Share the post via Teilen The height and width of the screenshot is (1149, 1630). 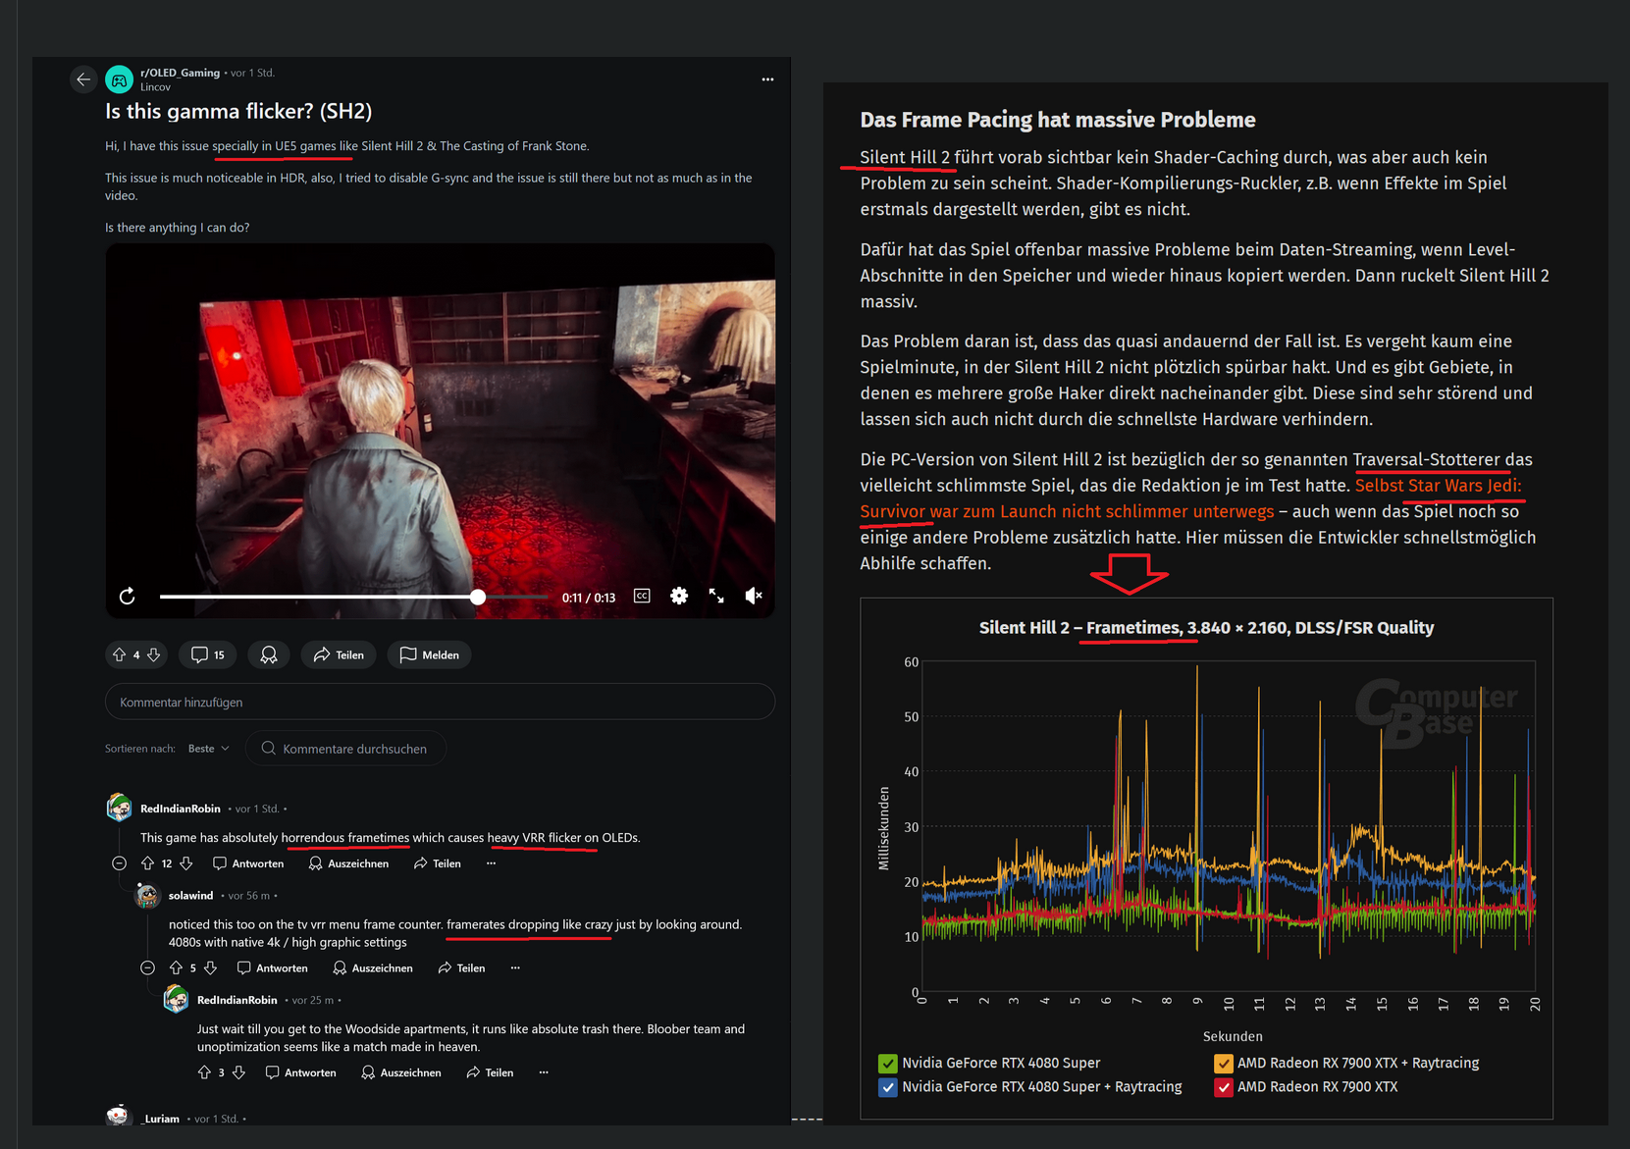pyautogui.click(x=339, y=654)
